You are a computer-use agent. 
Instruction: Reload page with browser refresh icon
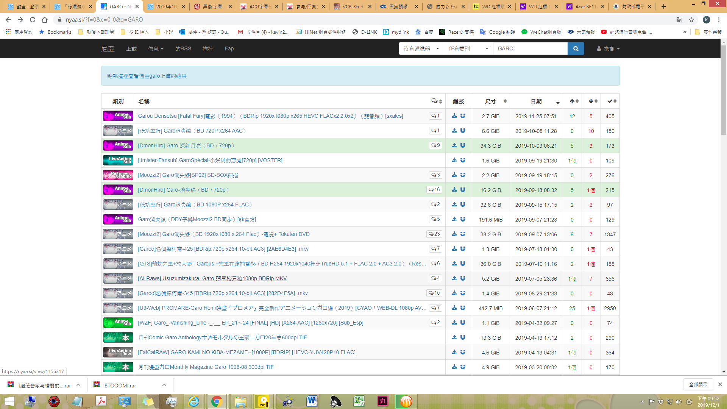[x=33, y=20]
